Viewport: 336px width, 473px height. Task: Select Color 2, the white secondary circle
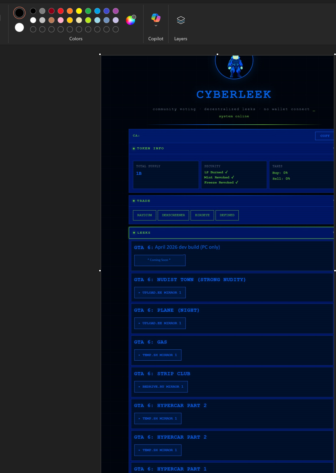[19, 28]
